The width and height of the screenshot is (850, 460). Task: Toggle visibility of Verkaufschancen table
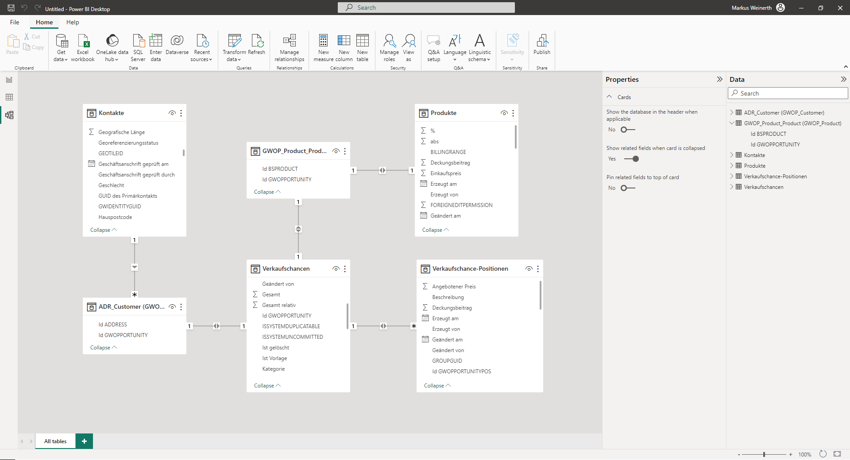[x=336, y=269]
